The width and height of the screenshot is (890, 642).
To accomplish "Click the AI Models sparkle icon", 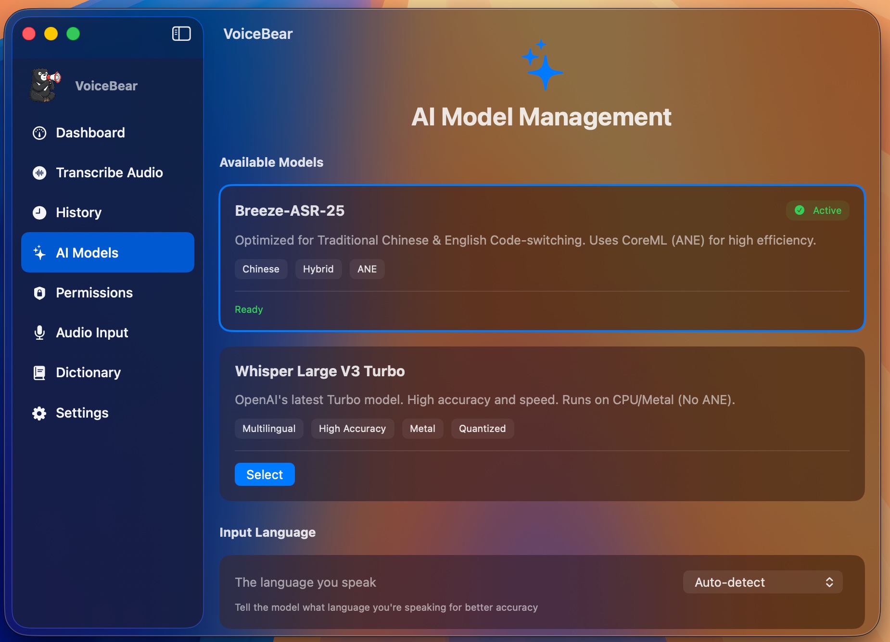I will (x=39, y=252).
